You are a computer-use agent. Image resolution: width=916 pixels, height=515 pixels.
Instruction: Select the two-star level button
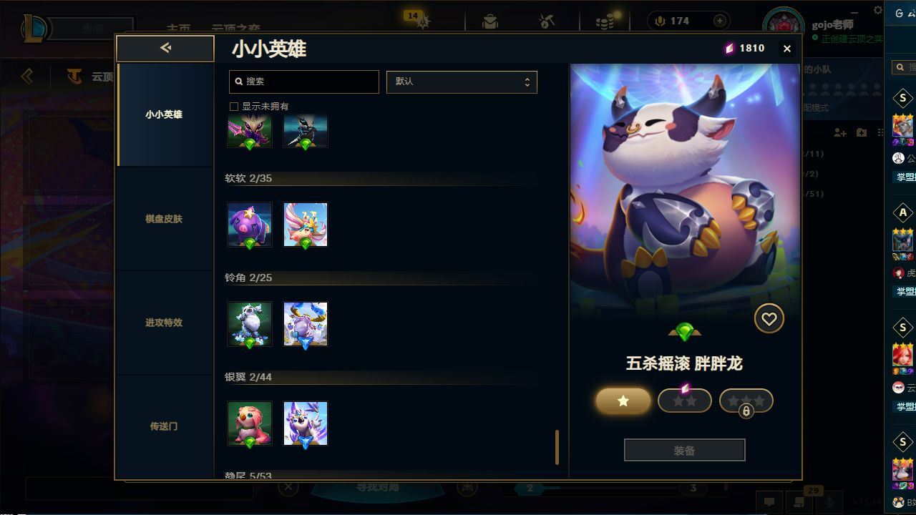coord(685,401)
